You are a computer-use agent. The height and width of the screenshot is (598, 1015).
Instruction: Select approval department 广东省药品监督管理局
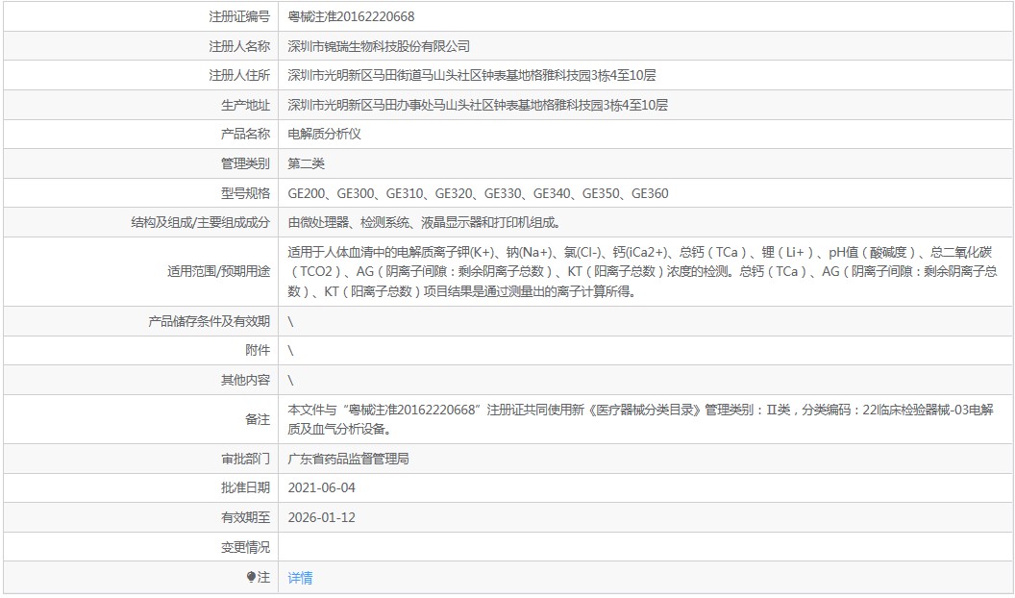(x=348, y=459)
